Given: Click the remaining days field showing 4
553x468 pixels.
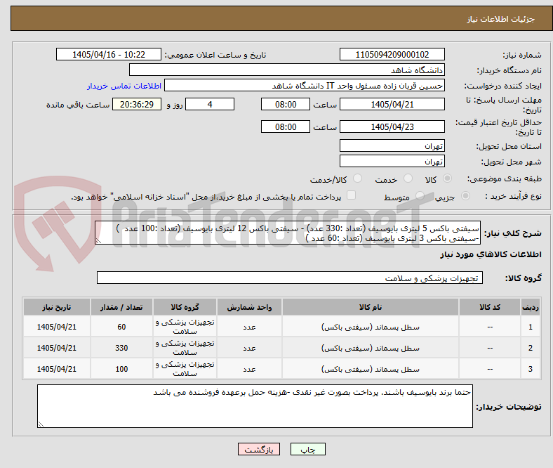Looking at the screenshot, I should (x=210, y=104).
